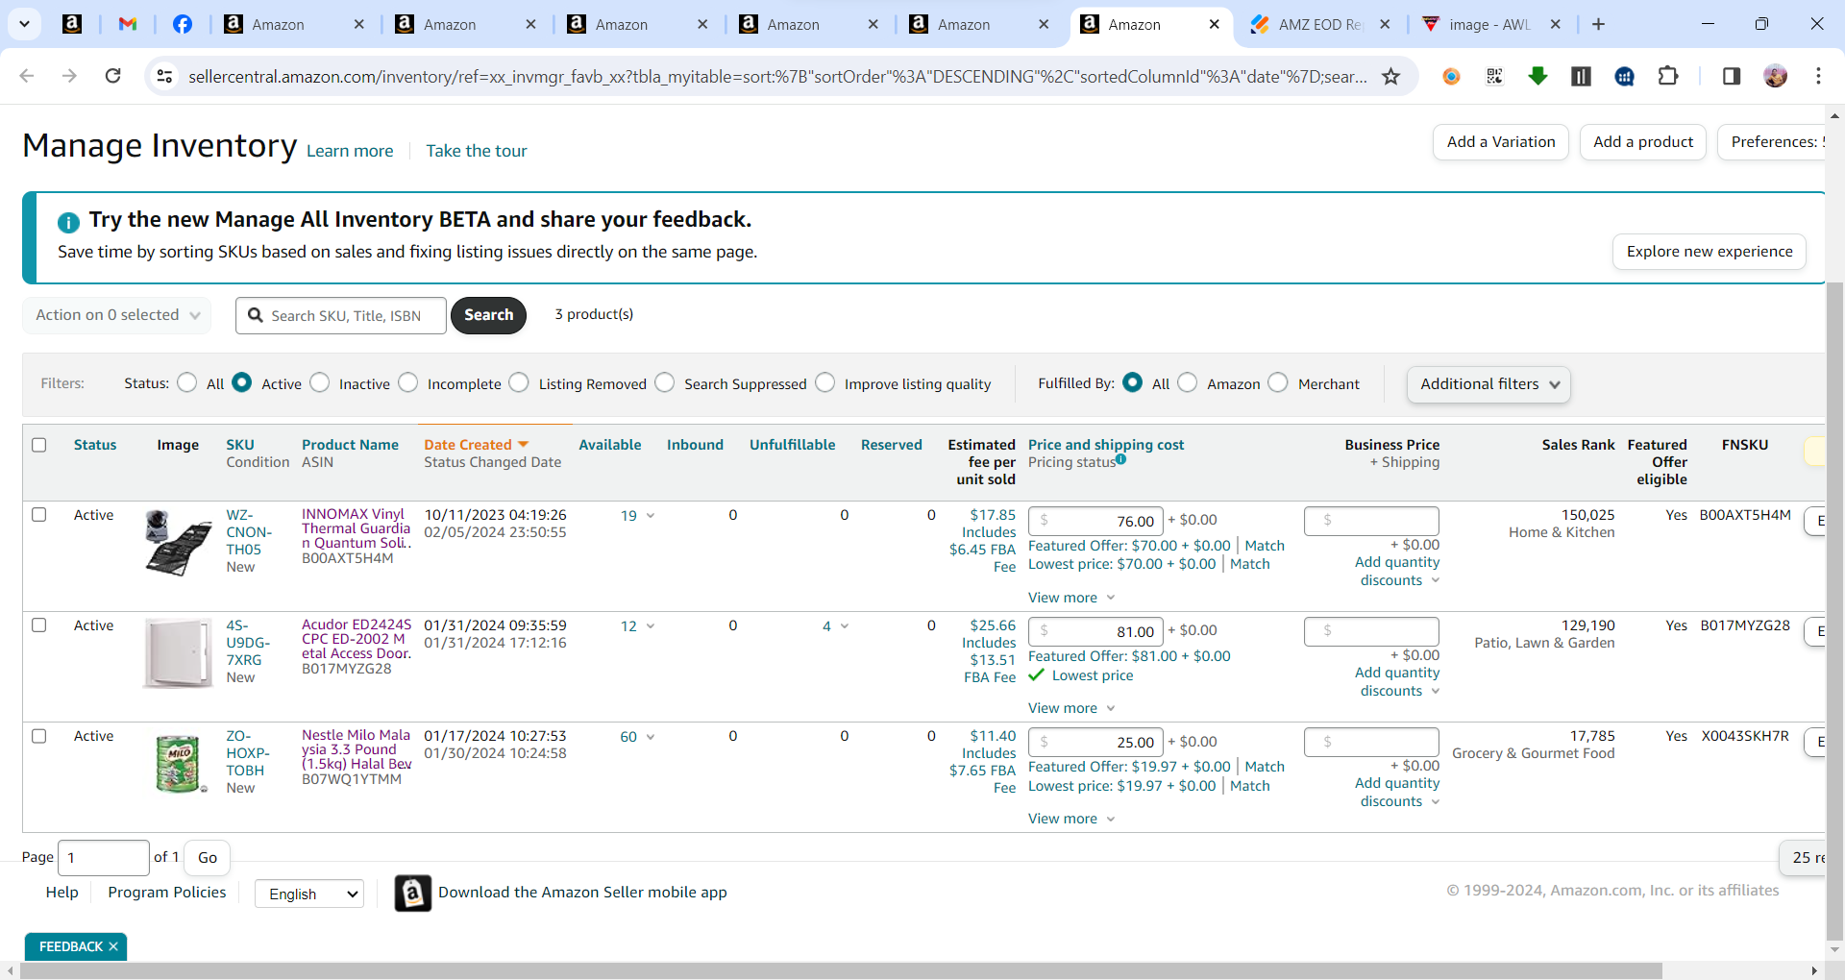Click the Search button
The image size is (1845, 980).
click(488, 315)
